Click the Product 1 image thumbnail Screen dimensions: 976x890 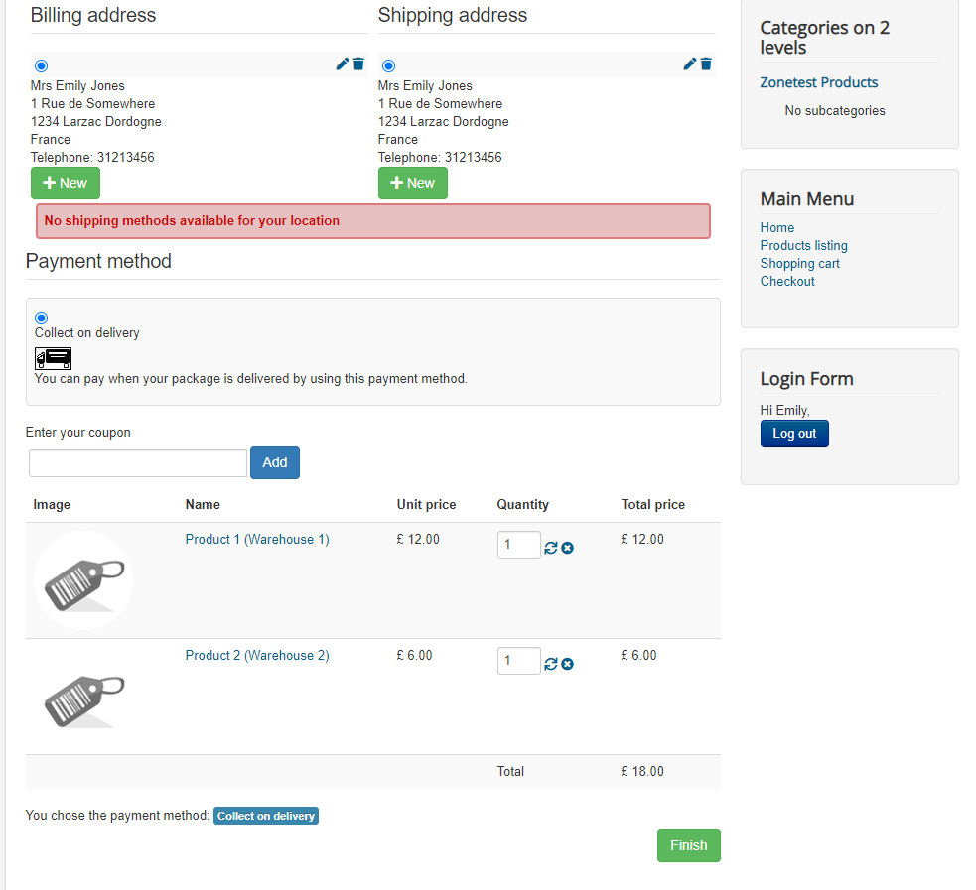82,579
